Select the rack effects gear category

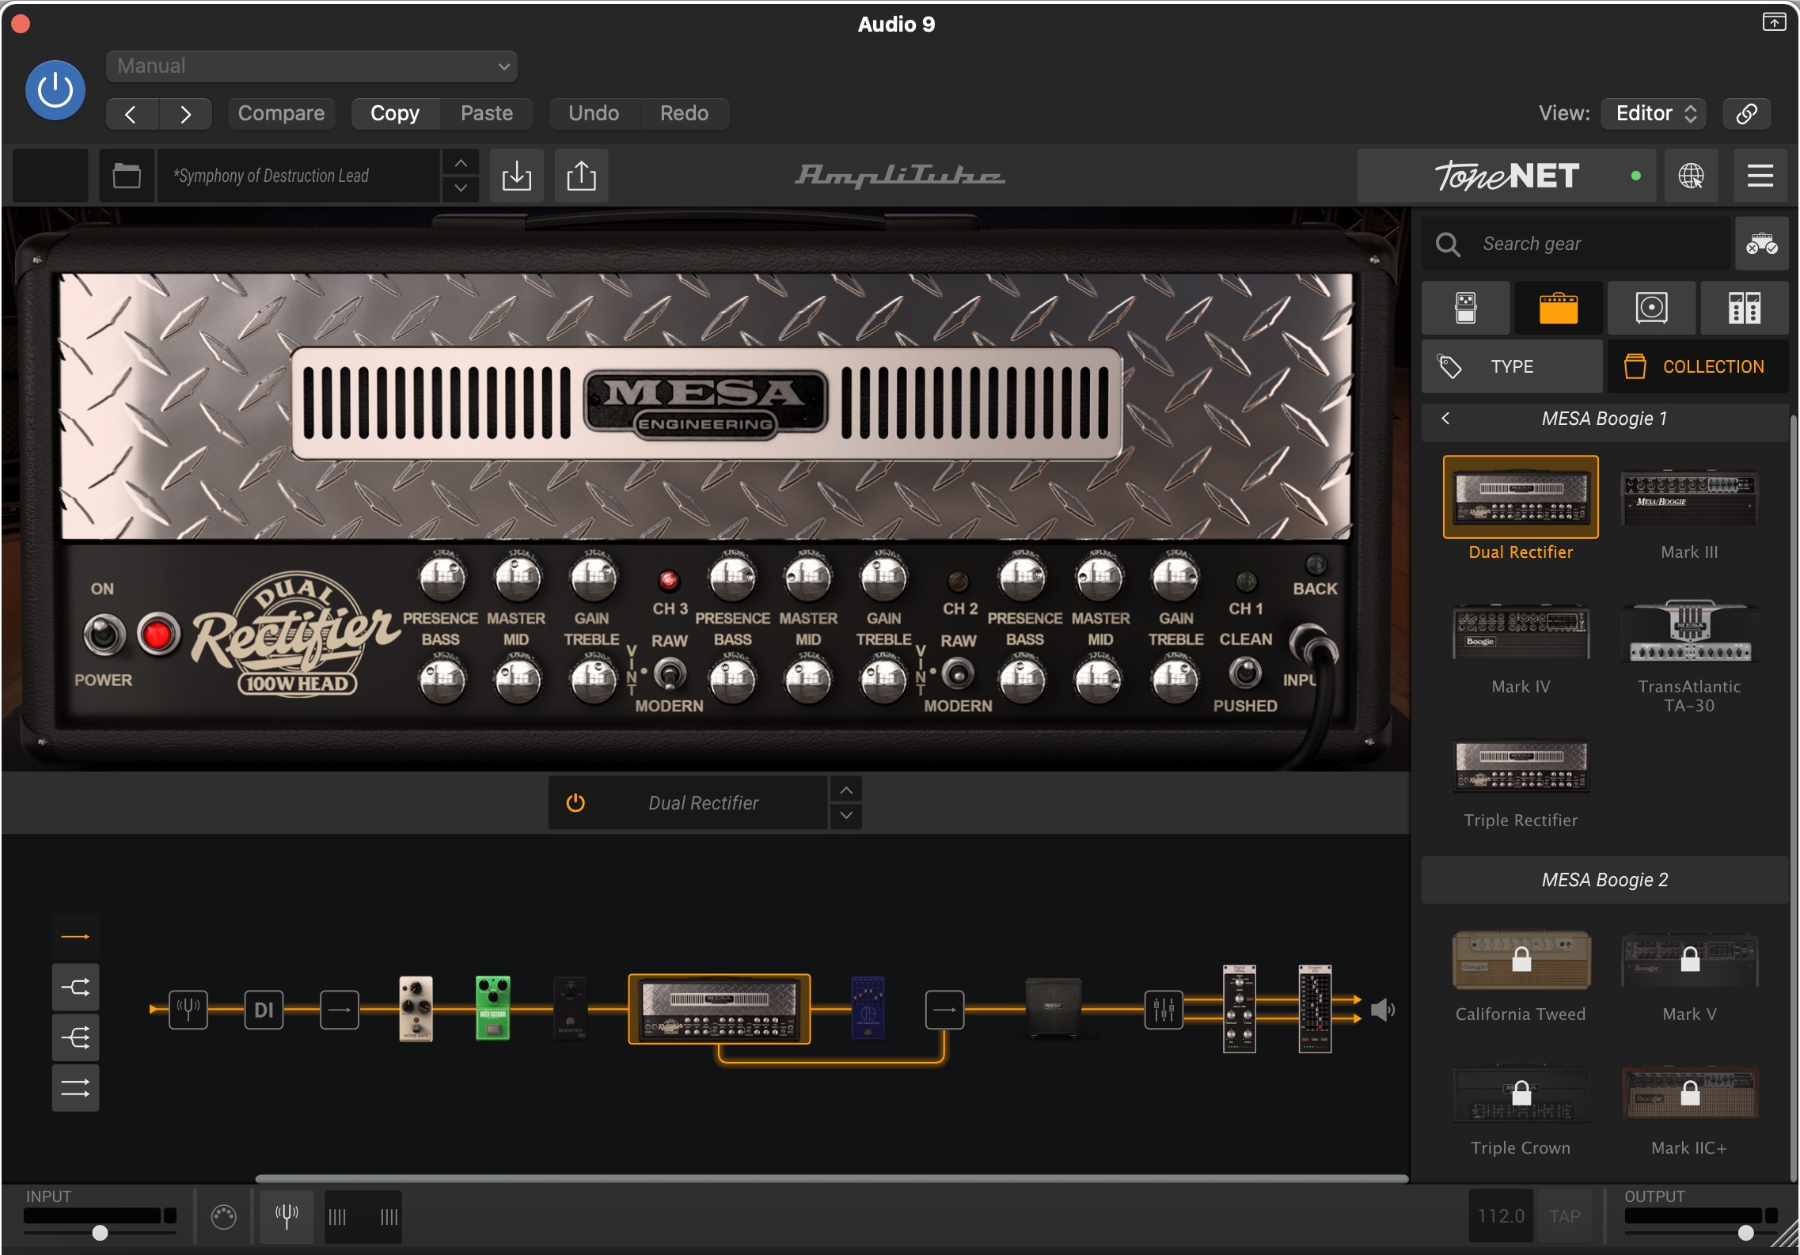click(1745, 308)
